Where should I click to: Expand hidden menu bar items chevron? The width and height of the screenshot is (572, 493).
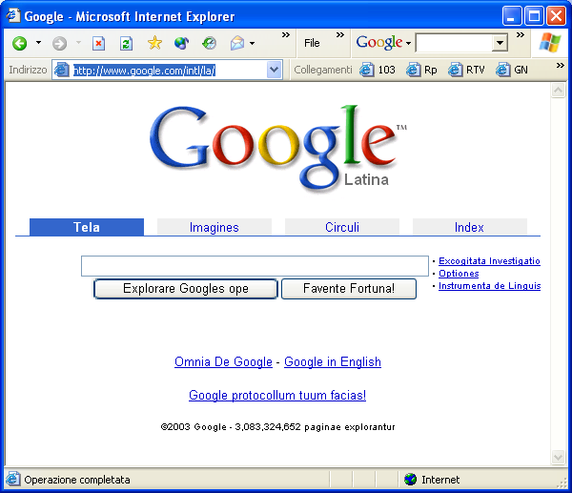340,35
